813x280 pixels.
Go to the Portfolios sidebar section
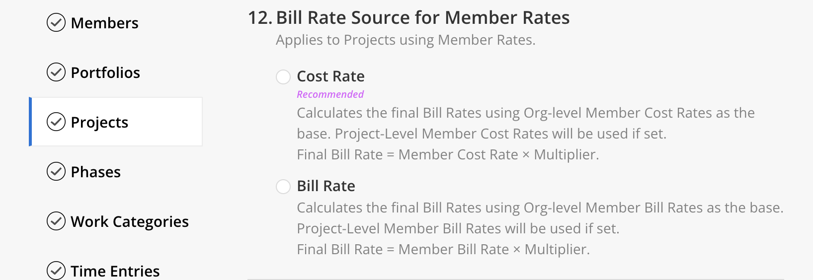pos(105,72)
